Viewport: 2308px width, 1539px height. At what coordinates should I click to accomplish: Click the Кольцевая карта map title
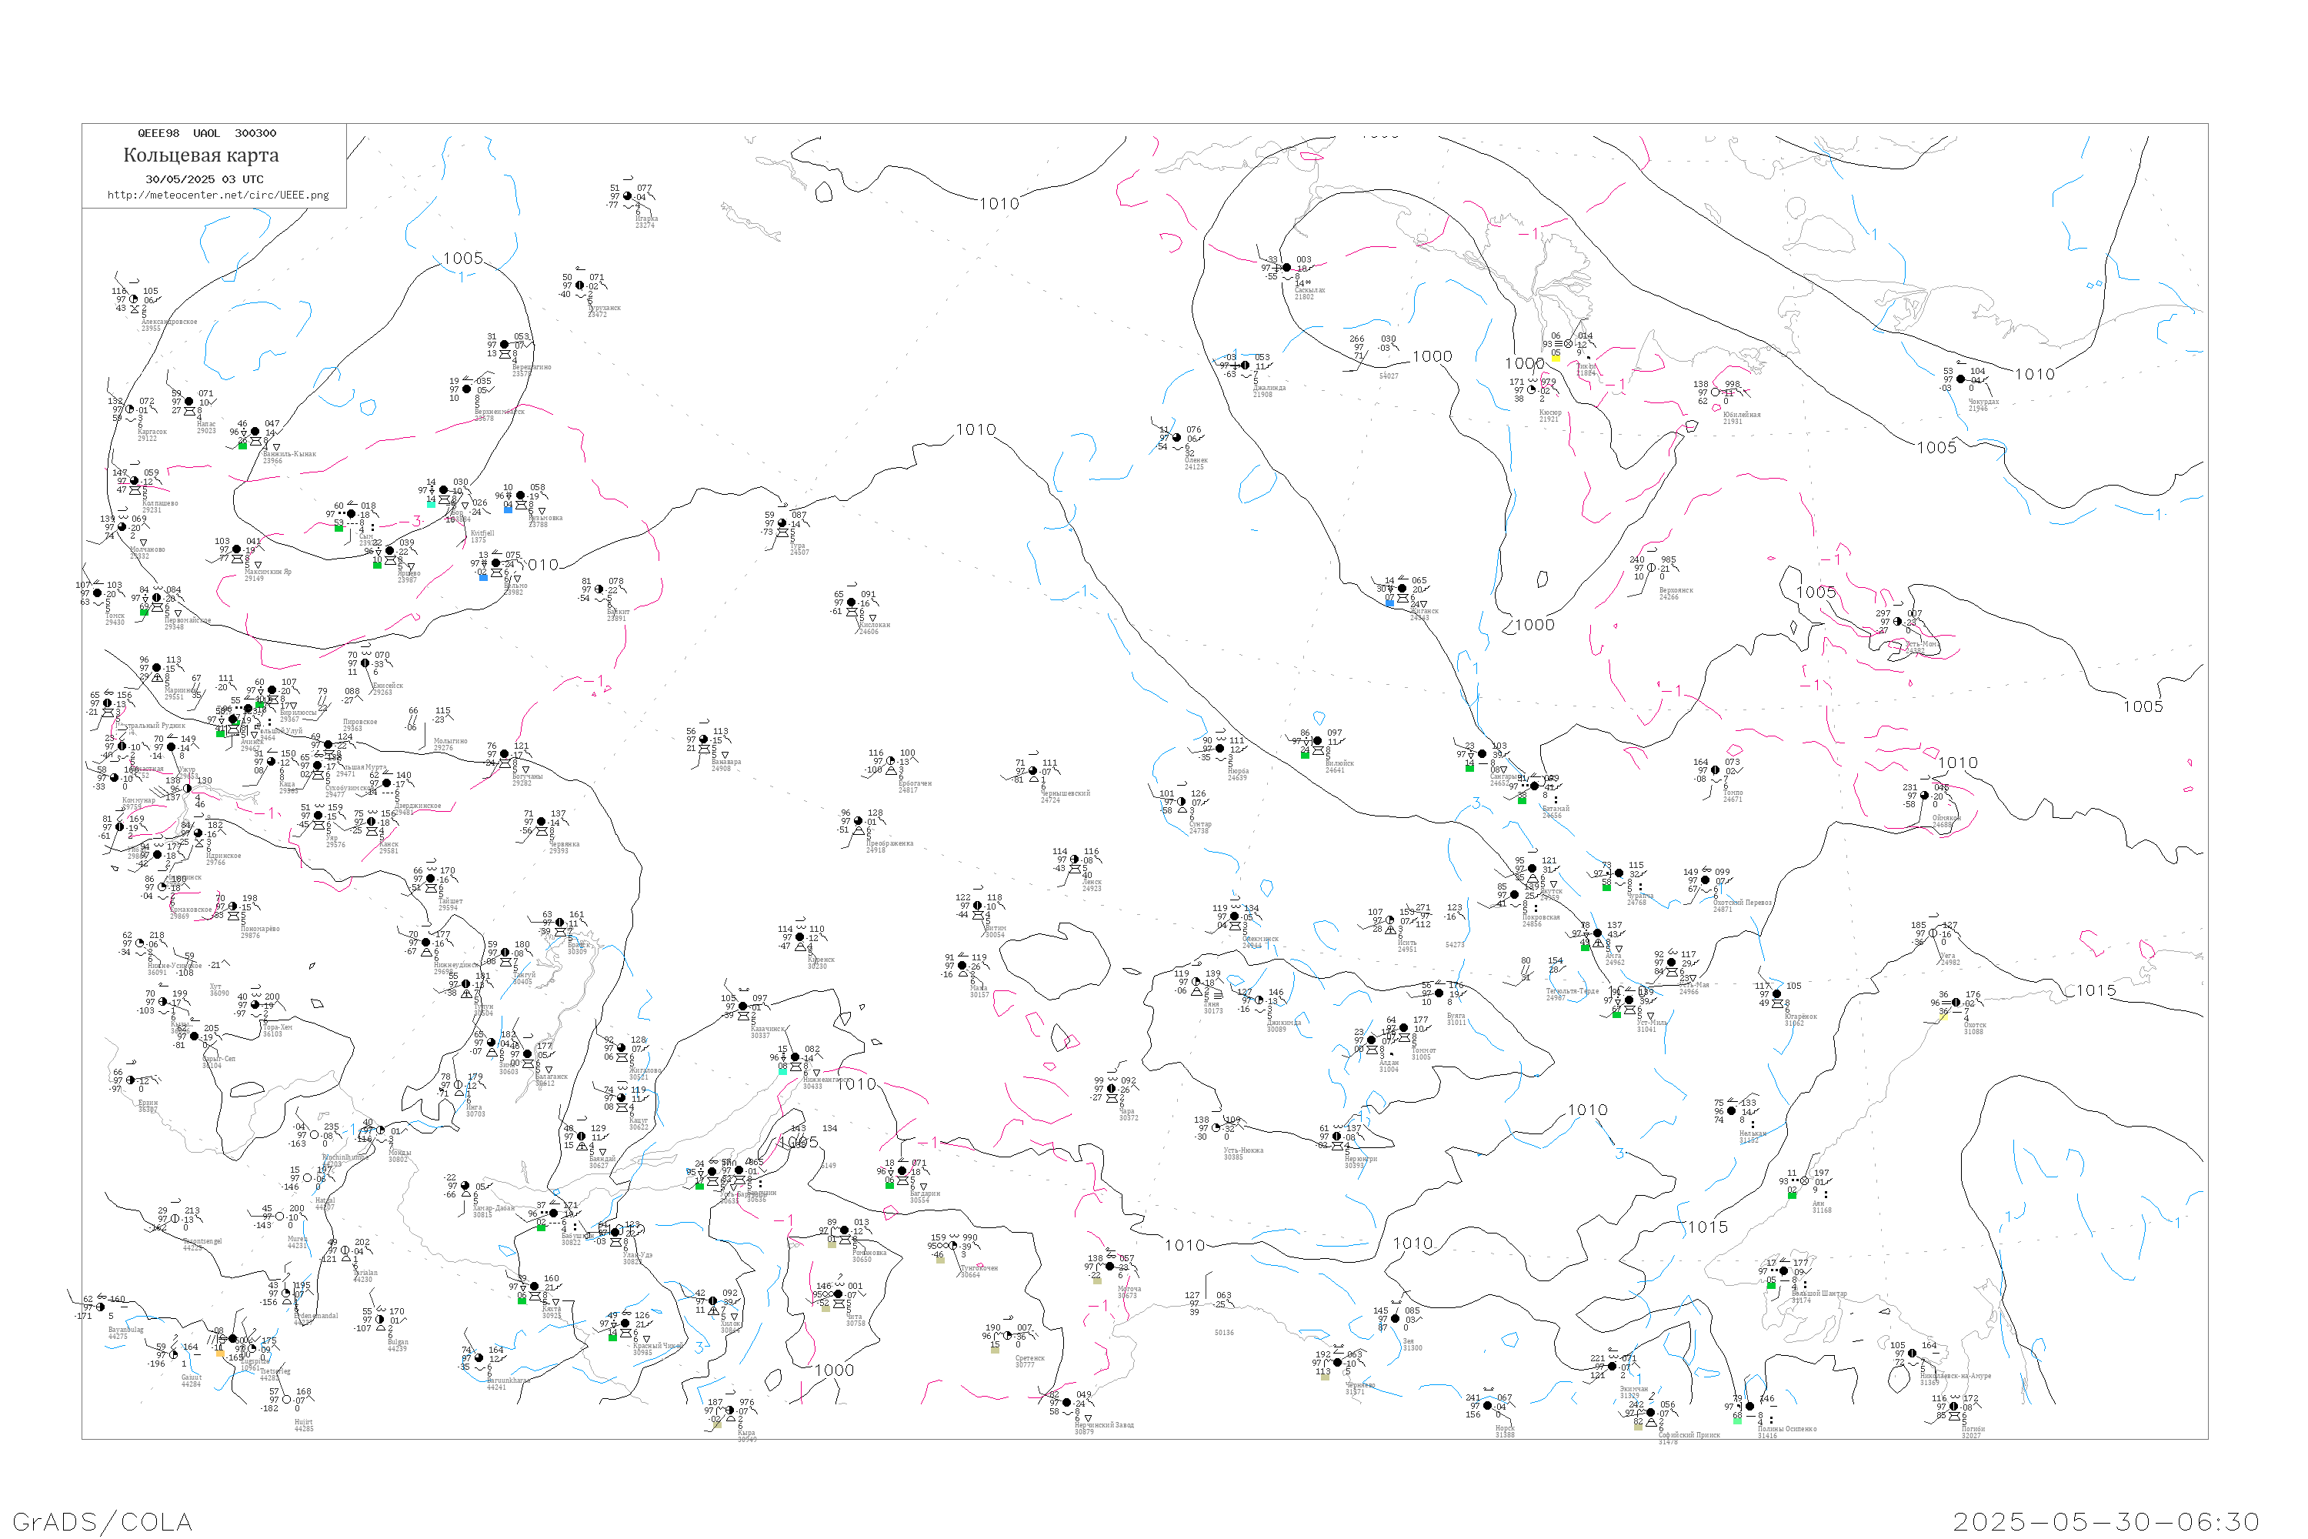pos(201,155)
